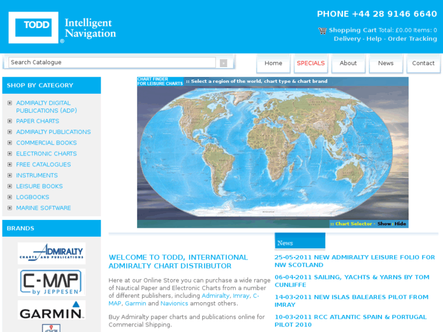Expand the Commercial Books category
The image size is (443, 332).
10,143
